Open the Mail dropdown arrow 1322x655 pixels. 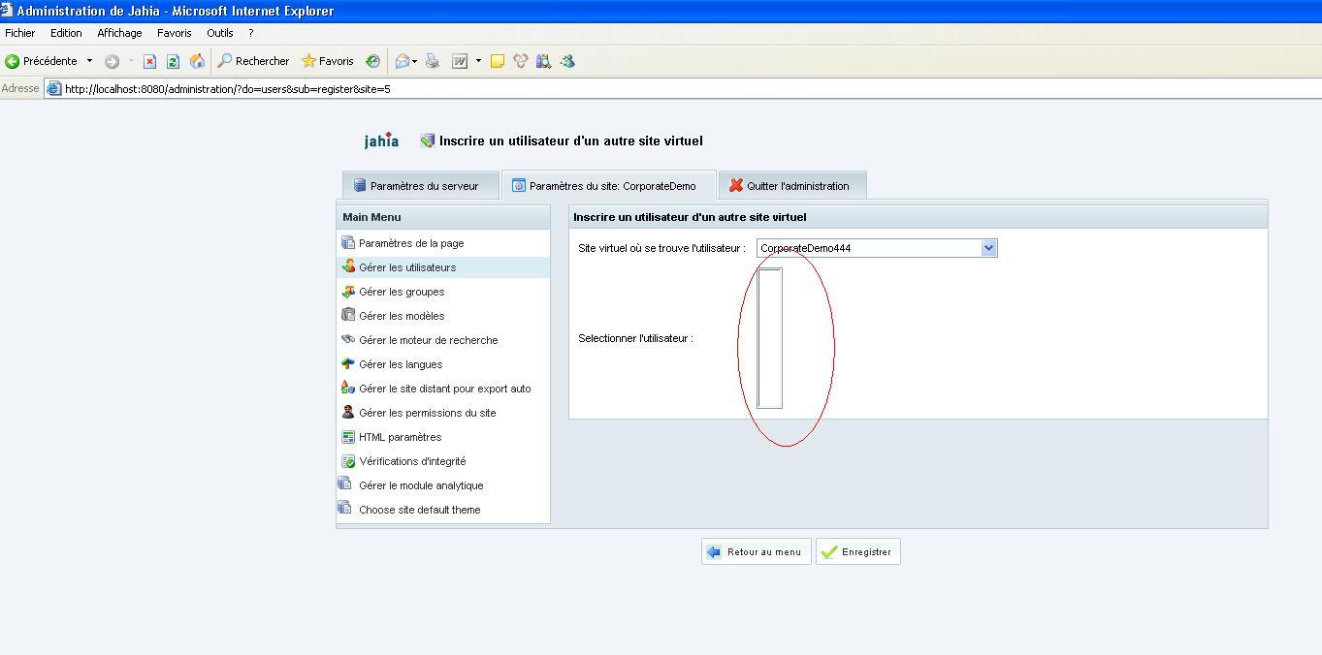point(414,61)
